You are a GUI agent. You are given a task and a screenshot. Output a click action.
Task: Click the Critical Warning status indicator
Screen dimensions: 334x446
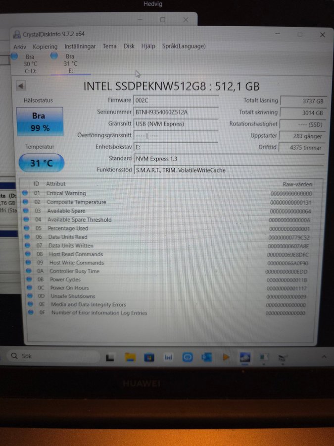(25, 193)
